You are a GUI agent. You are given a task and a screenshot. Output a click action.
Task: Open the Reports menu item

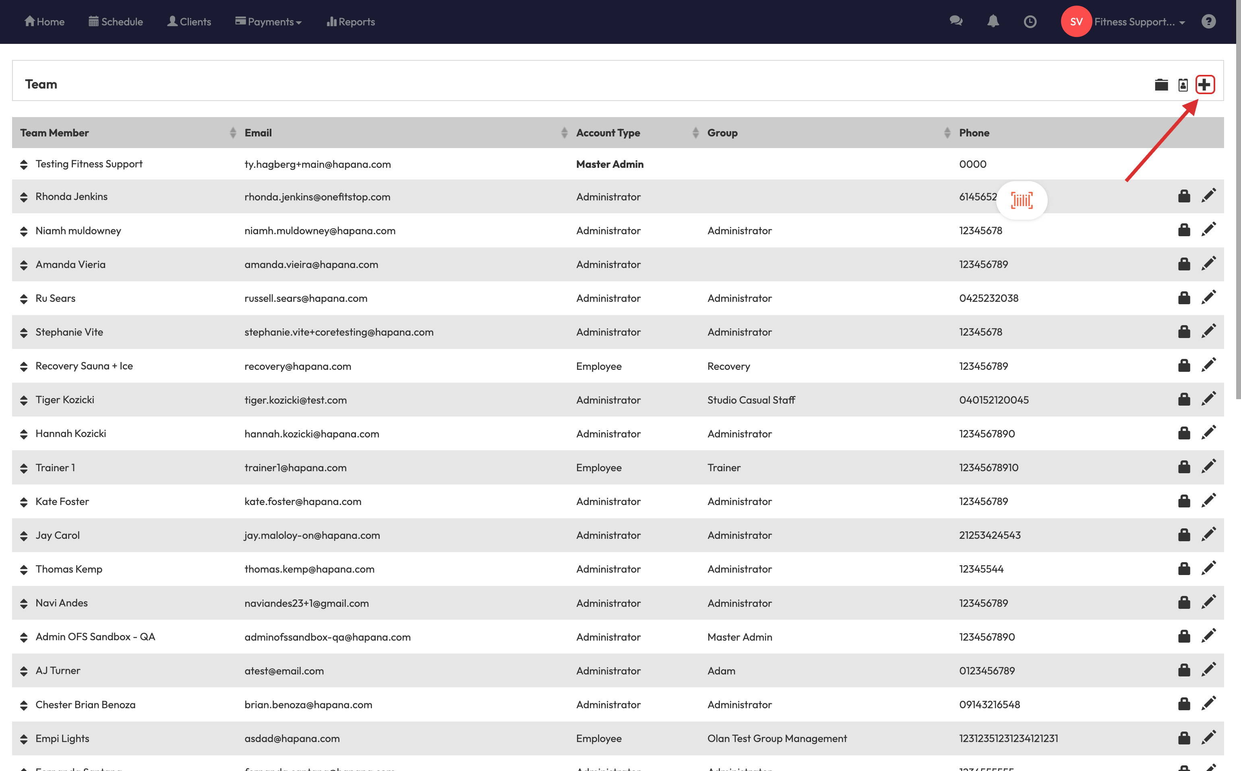[x=351, y=21]
